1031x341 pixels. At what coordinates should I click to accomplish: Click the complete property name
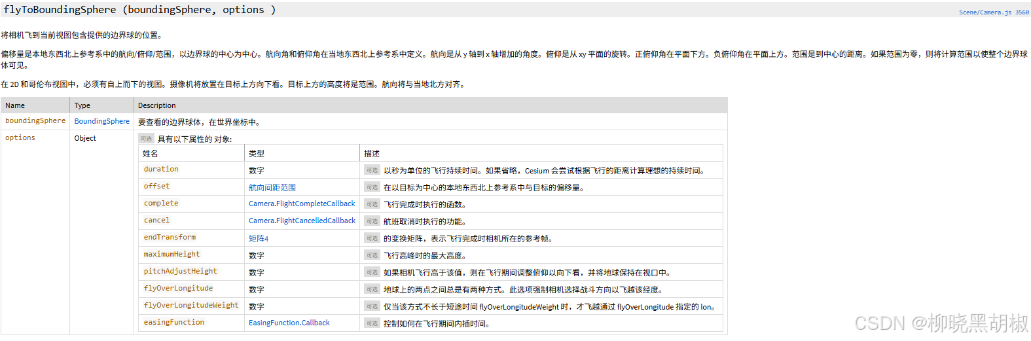click(x=161, y=204)
